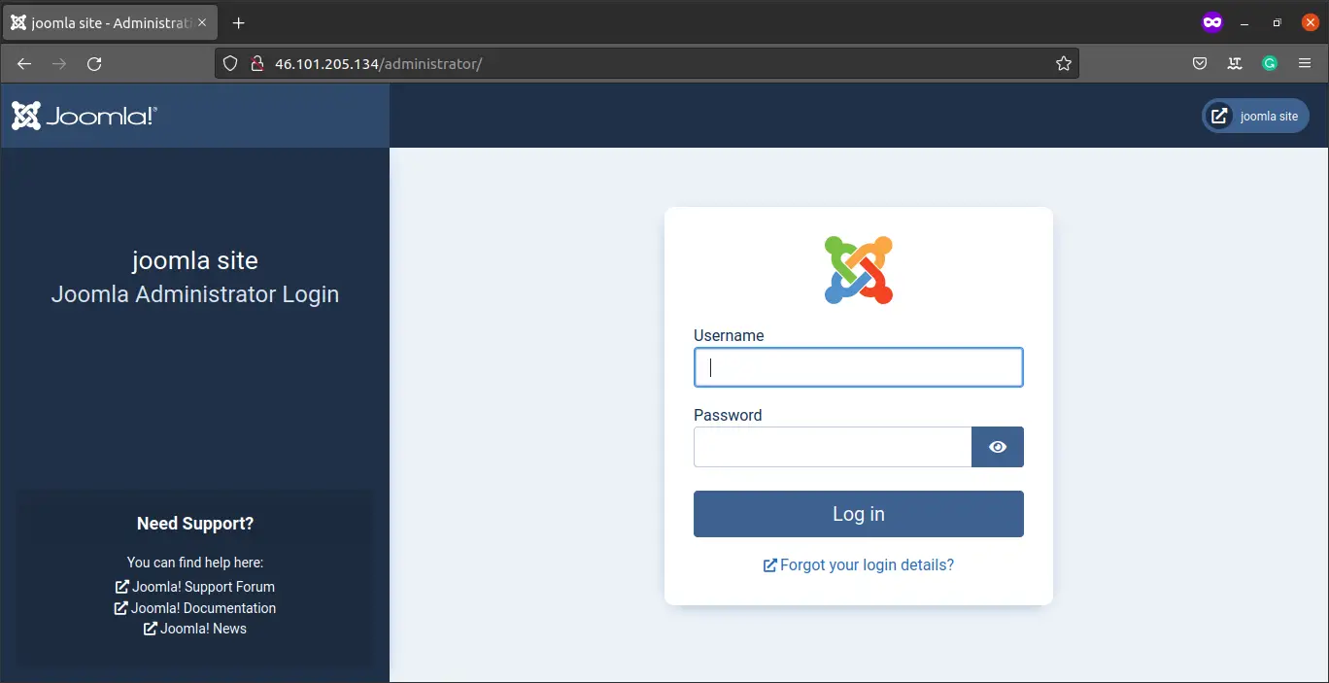Click the Username label

pyautogui.click(x=729, y=335)
